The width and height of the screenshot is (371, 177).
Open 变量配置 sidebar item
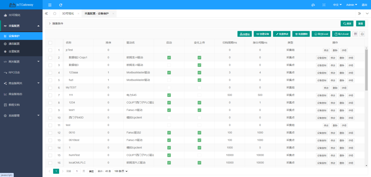(21, 51)
